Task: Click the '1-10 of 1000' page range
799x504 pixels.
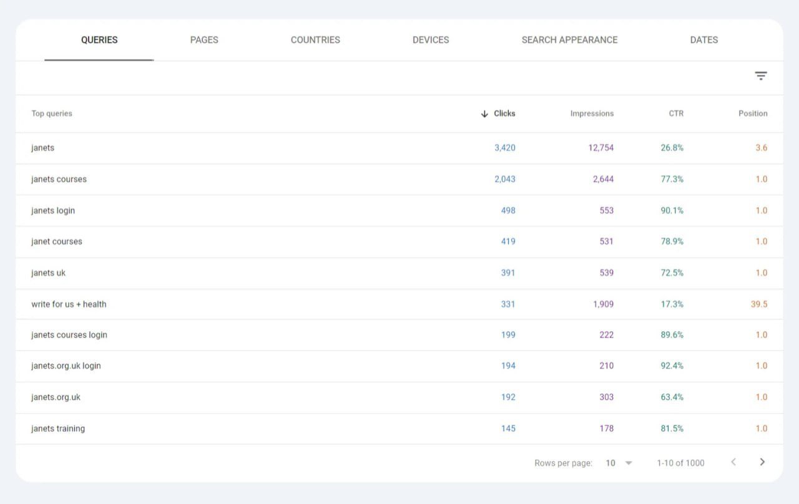Action: 680,463
